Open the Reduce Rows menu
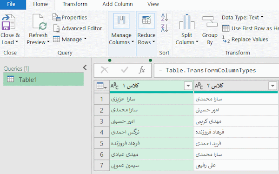The image size is (279, 174). tap(146, 33)
